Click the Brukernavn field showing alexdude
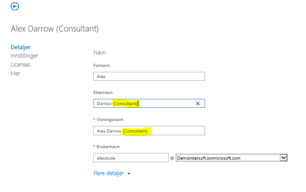The height and width of the screenshot is (192, 306). pos(131,158)
